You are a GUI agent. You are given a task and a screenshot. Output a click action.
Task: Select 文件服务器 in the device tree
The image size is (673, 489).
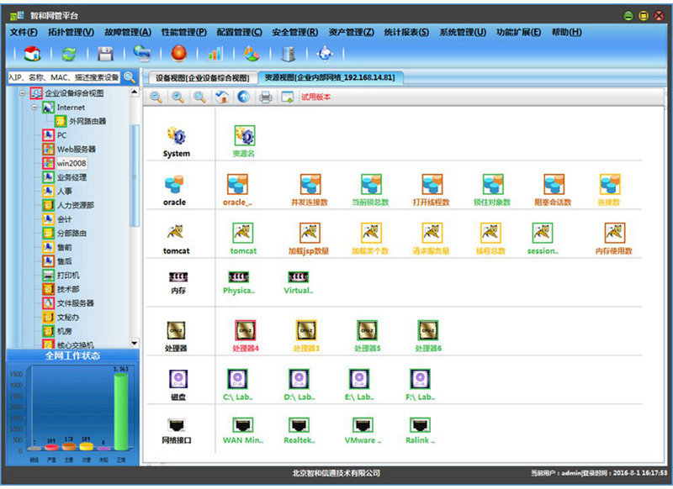(x=76, y=303)
